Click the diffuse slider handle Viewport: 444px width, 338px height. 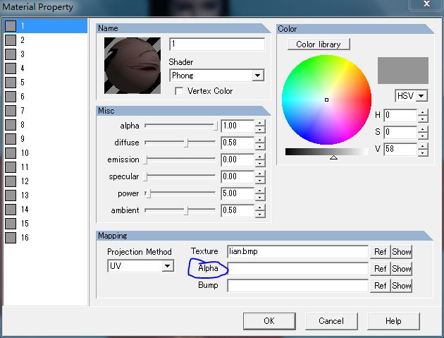186,143
